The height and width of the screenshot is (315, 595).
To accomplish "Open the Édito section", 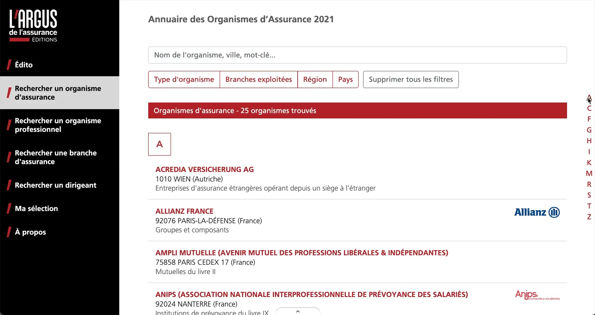I will point(24,65).
